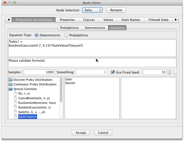The image size is (184, 142).
Task: Open the Classes tab
Action: pos(89,20)
